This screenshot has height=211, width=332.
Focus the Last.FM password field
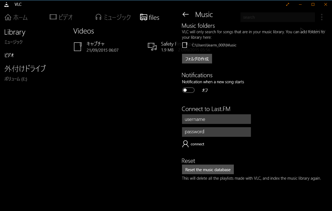[x=216, y=132]
